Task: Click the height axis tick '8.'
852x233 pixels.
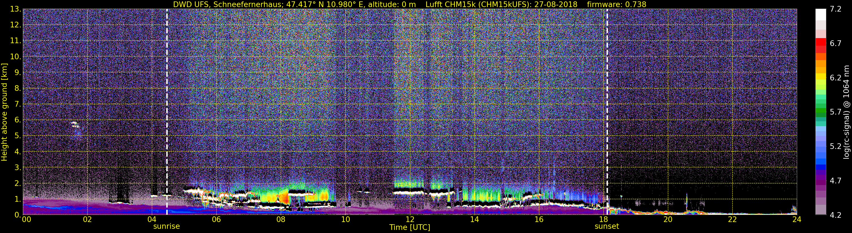Action: 18,89
